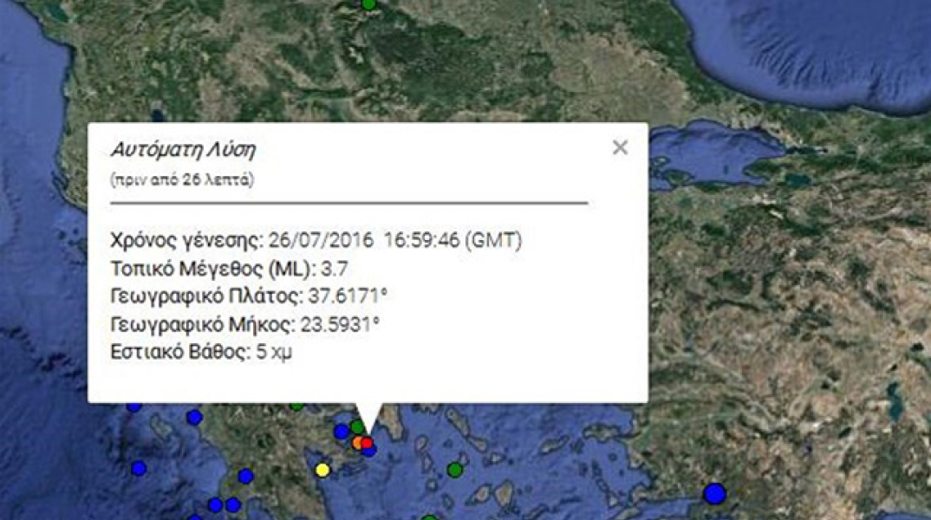Screen dimensions: 931x520
Task: Select the yellow earthquake marker on the map
Action: pos(322,470)
